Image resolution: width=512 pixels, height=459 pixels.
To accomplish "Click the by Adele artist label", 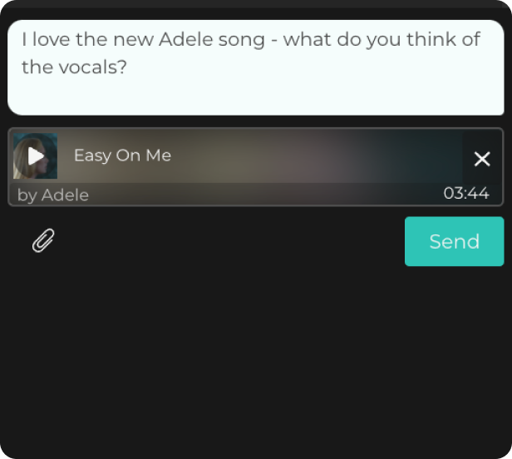I will click(x=53, y=195).
